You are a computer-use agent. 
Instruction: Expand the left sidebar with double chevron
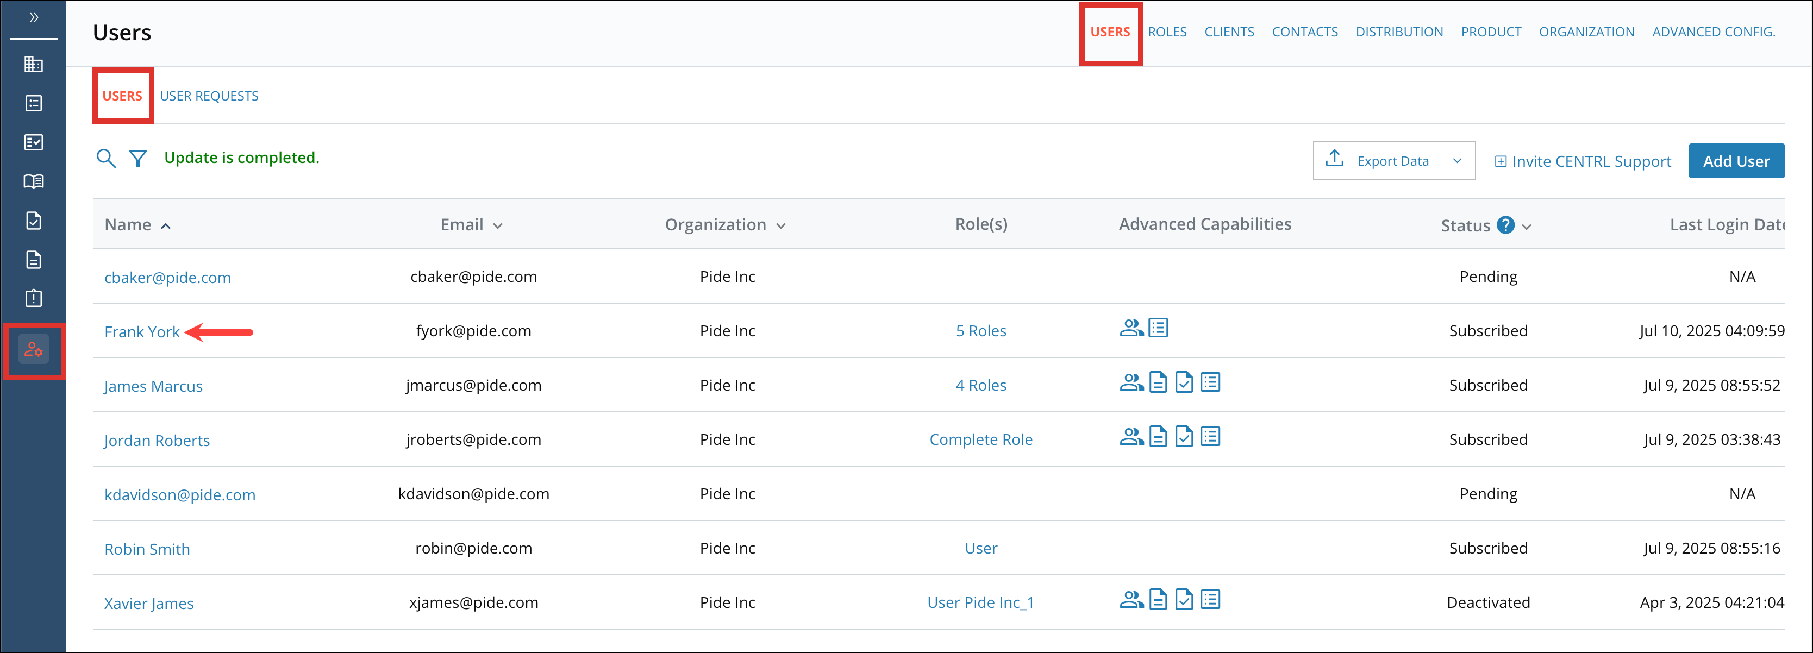[x=33, y=17]
